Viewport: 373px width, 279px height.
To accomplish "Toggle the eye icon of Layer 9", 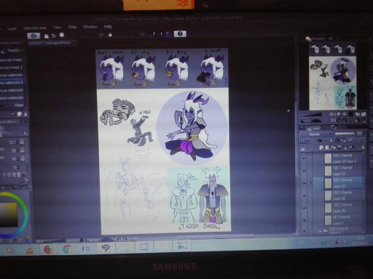I will pos(304,221).
